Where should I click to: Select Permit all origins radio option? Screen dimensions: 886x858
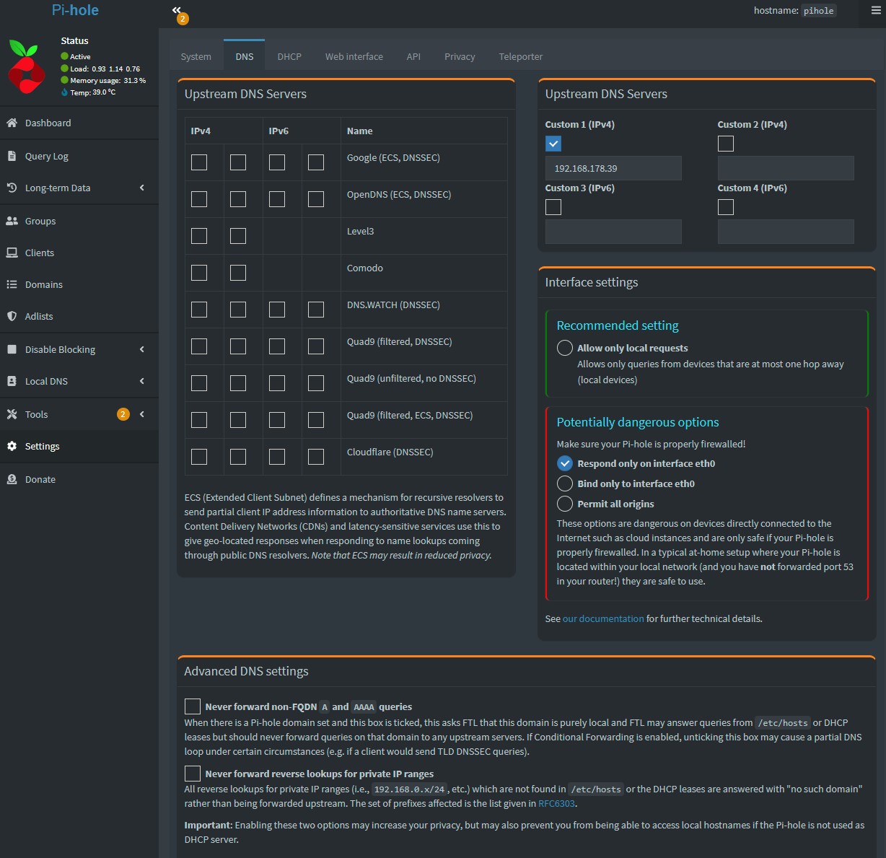tap(565, 504)
